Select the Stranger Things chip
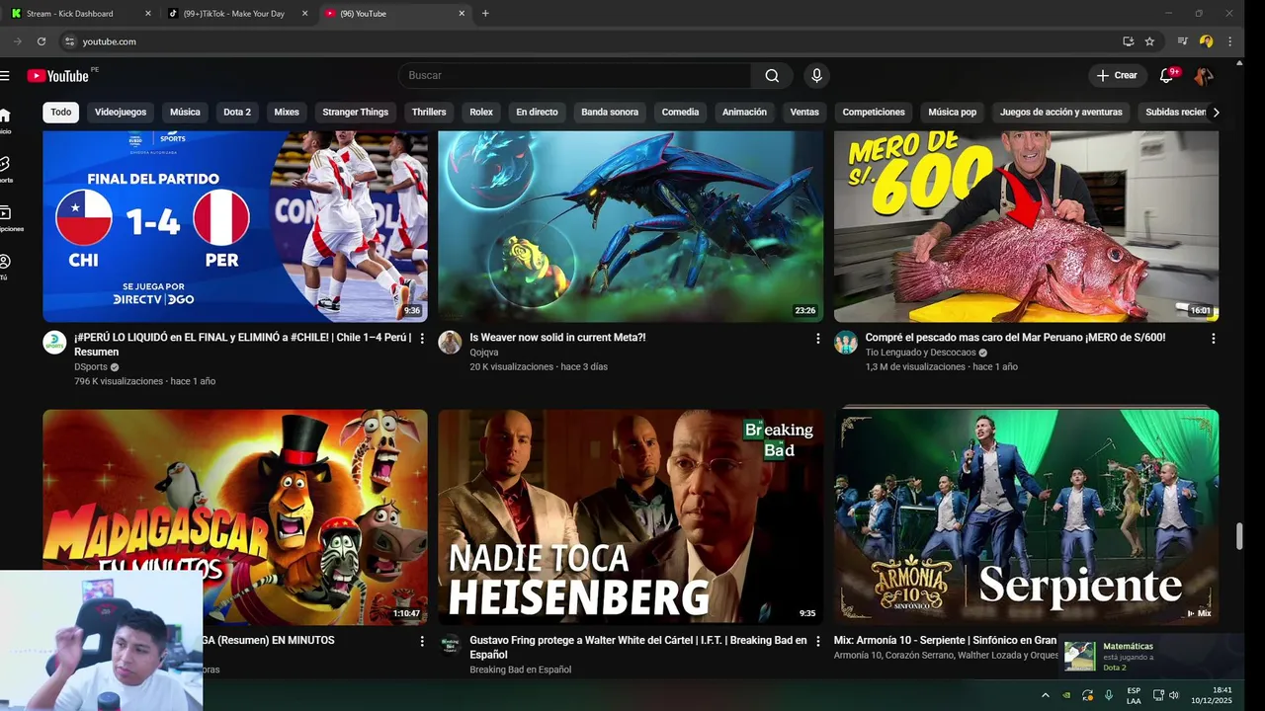The image size is (1265, 711). tap(355, 113)
